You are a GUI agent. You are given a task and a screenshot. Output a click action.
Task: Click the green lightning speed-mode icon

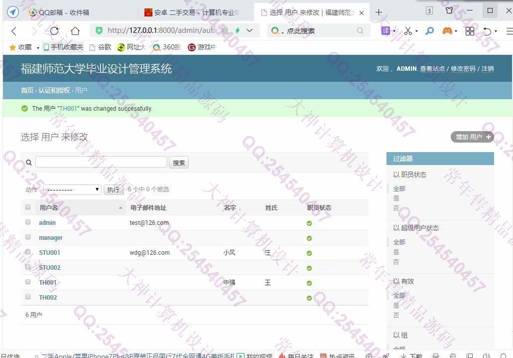tap(238, 30)
